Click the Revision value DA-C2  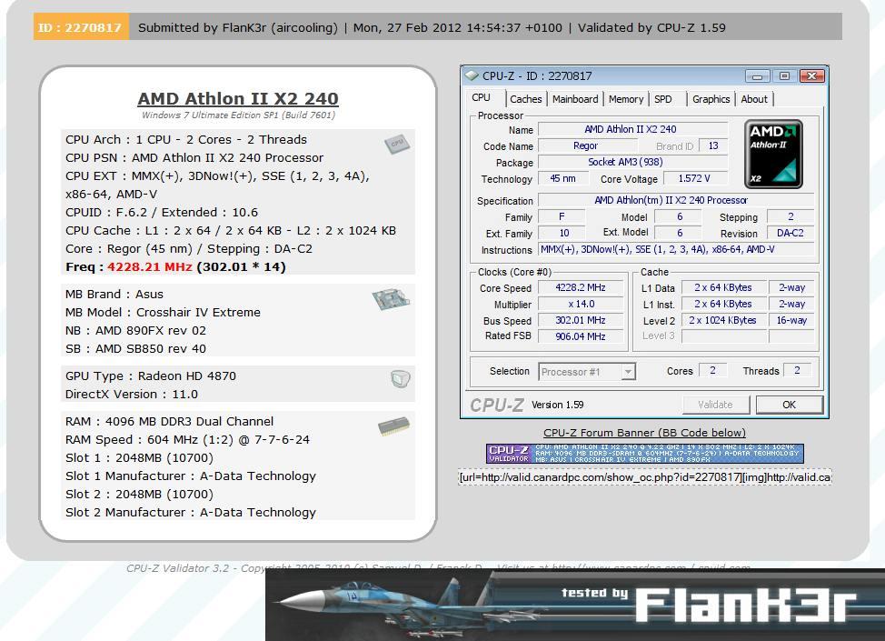point(791,233)
